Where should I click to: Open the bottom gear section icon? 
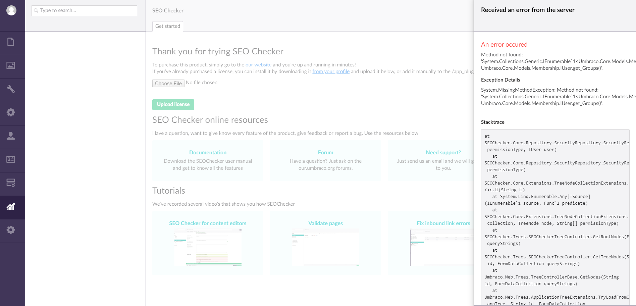point(11,230)
